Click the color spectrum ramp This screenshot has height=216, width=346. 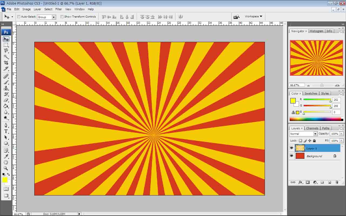point(315,119)
